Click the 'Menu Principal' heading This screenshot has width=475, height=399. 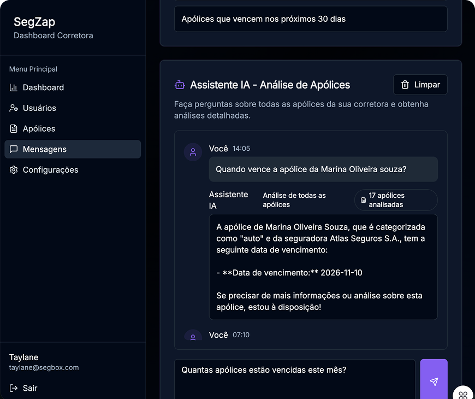click(x=33, y=69)
